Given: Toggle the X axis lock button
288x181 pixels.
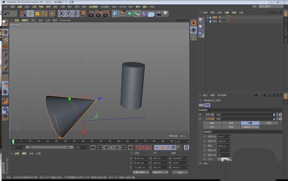Looking at the screenshot, I should tap(61, 13).
